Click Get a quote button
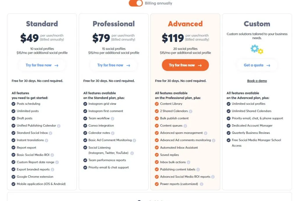Image resolution: width=298 pixels, height=201 pixels. pos(257,65)
